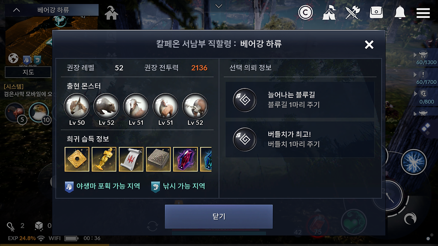The image size is (438, 246).
Task: Click the 닫기 button
Action: pos(219,217)
